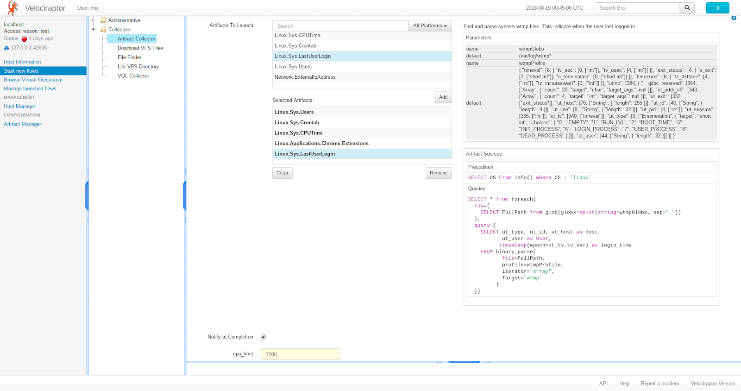741x391 pixels.
Task: Uncheck the Notify at Completion checkbox
Action: [x=263, y=337]
